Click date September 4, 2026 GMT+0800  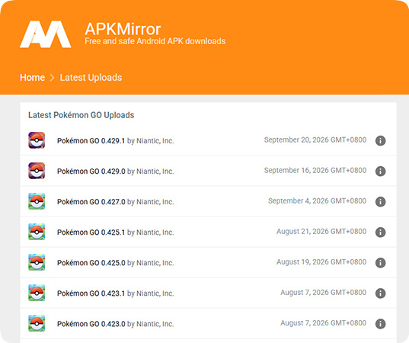(x=317, y=201)
